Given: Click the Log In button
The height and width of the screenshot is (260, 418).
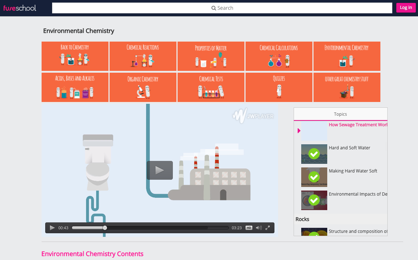Looking at the screenshot, I should 406,8.
